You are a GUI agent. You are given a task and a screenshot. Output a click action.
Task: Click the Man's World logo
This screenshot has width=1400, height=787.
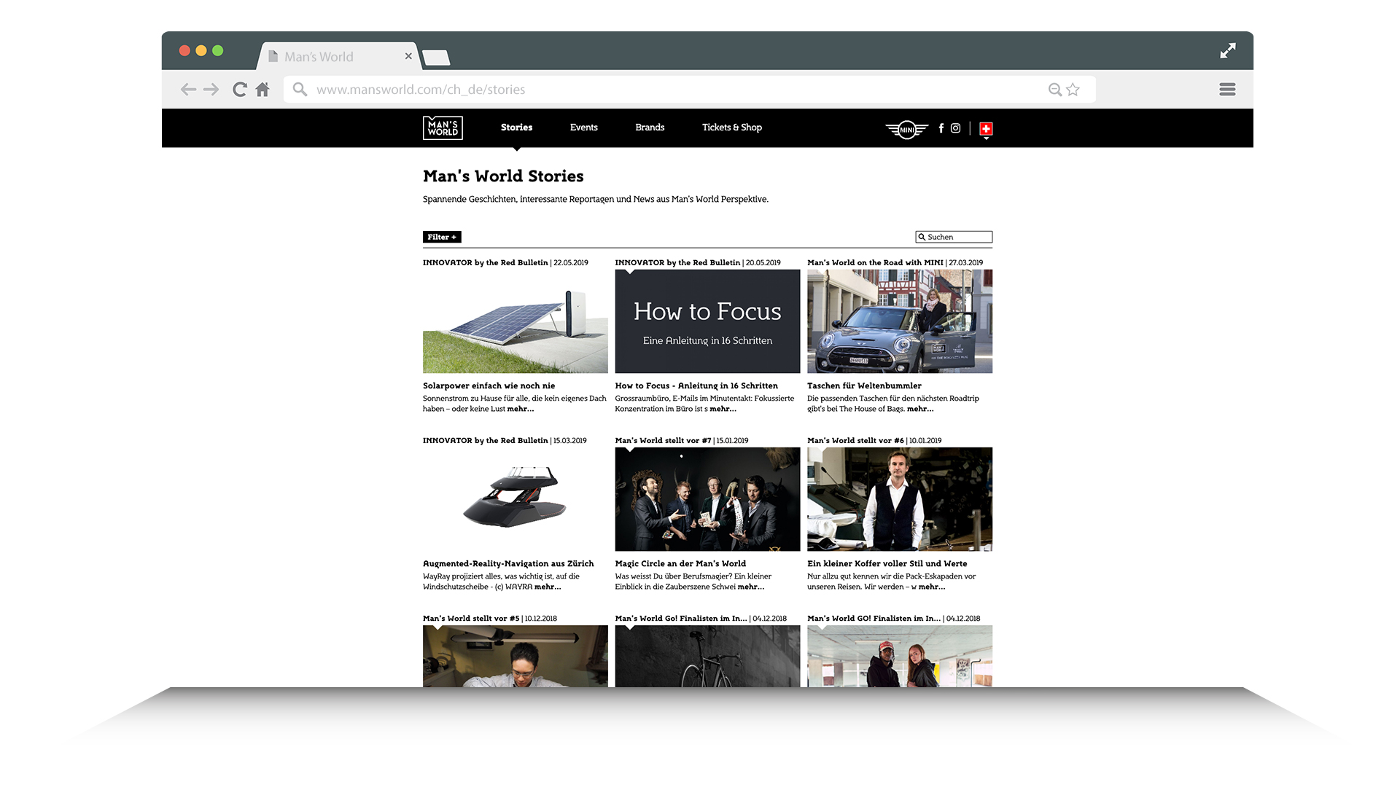(443, 128)
